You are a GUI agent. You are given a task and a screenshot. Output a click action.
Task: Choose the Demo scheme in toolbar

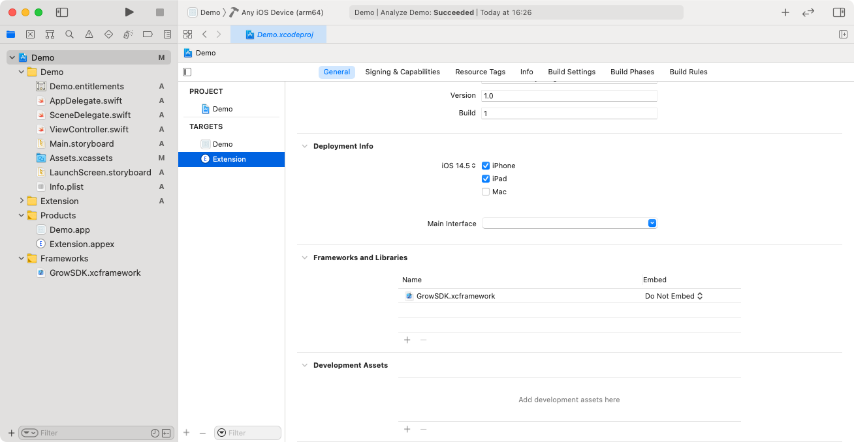point(204,12)
